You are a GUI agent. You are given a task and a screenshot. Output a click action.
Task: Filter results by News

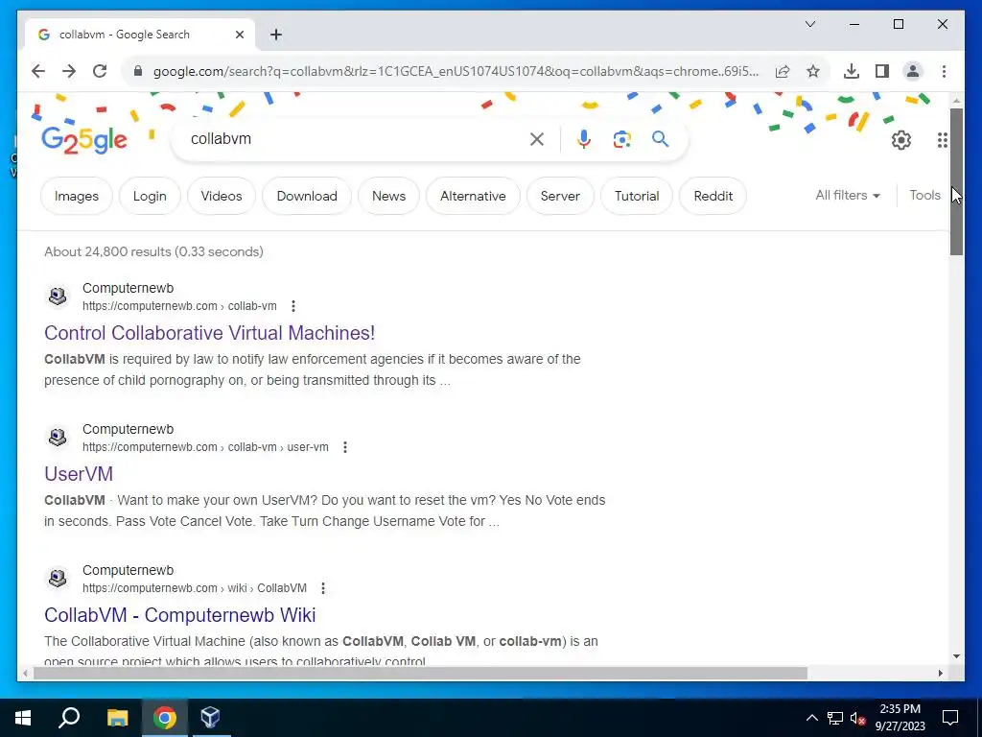click(x=389, y=196)
